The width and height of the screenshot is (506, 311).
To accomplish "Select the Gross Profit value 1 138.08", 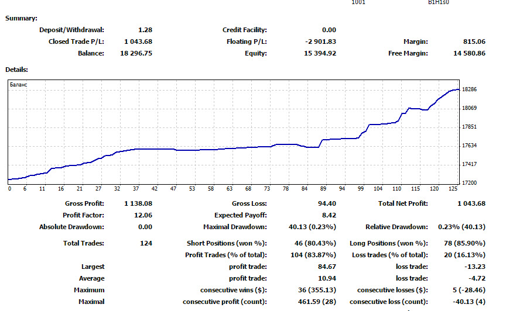I will [x=138, y=203].
